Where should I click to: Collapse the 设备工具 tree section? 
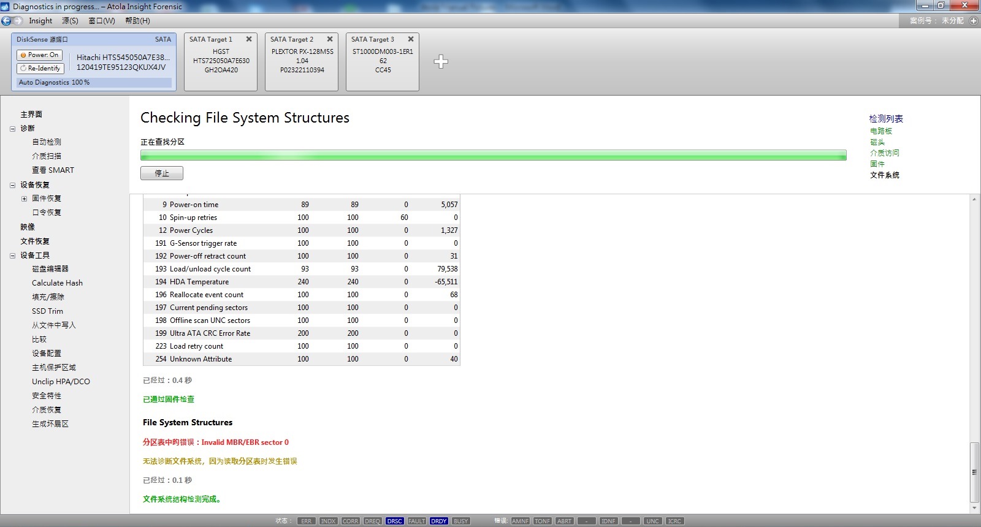[12, 256]
